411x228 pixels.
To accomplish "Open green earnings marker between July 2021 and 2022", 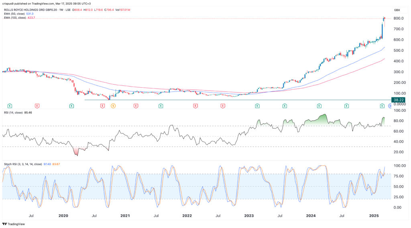I will [161, 106].
